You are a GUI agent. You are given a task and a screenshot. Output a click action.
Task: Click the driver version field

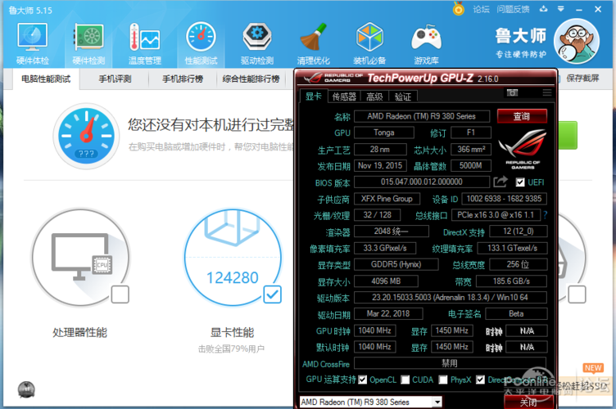tap(451, 297)
